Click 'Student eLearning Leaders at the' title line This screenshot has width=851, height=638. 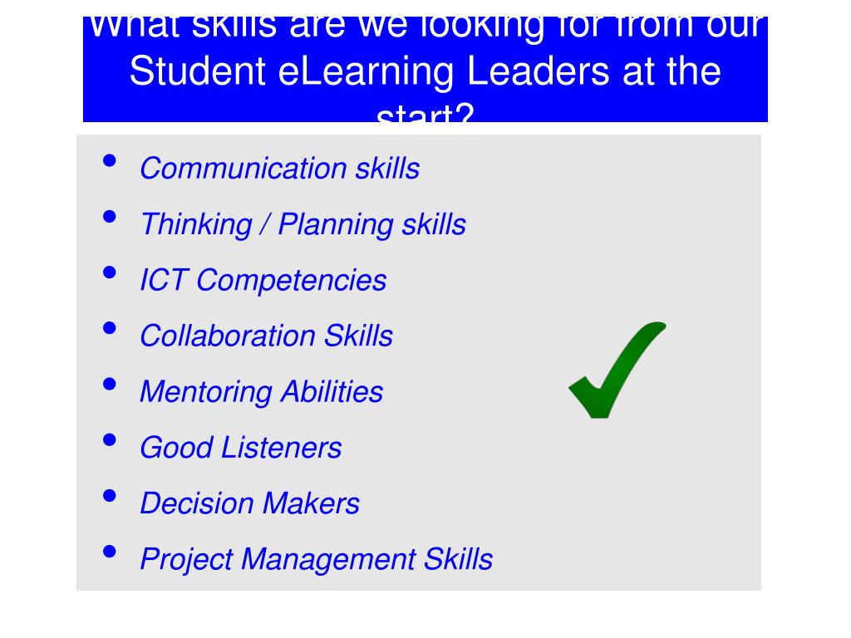[x=425, y=71]
